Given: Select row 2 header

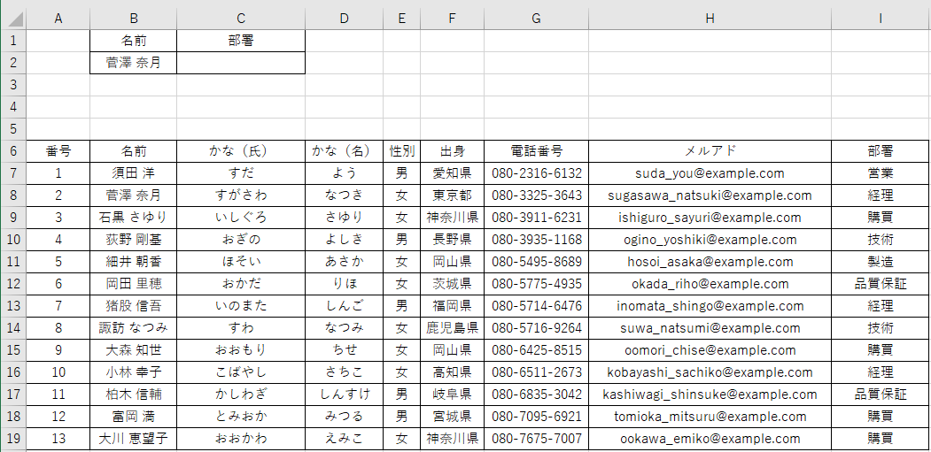Looking at the screenshot, I should [13, 63].
